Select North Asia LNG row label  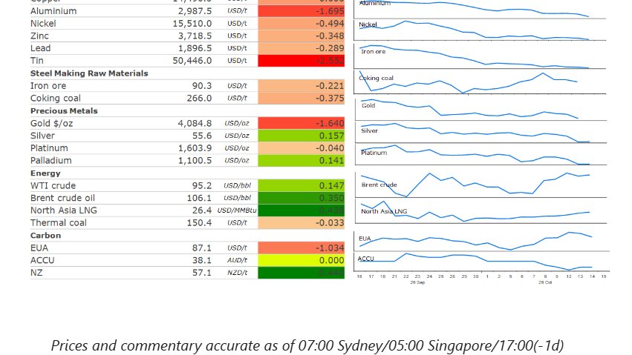click(64, 210)
